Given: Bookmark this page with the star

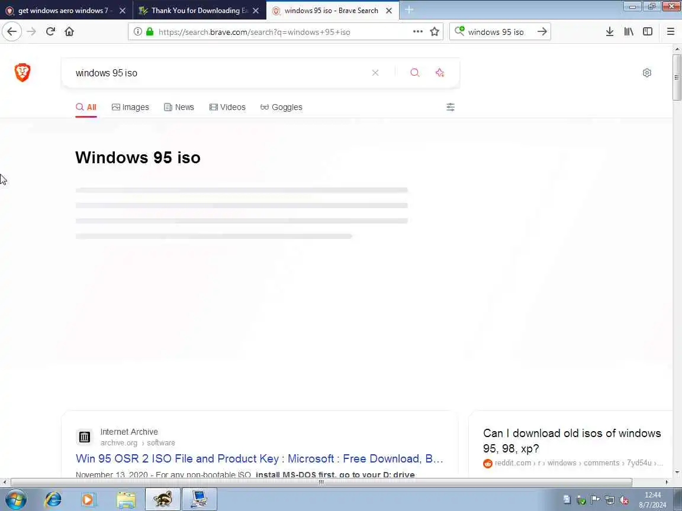Looking at the screenshot, I should click(435, 31).
